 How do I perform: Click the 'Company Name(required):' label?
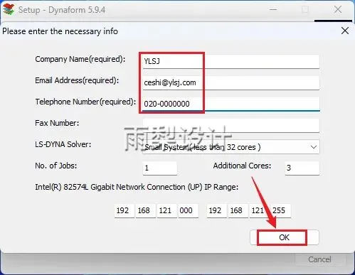click(x=80, y=59)
